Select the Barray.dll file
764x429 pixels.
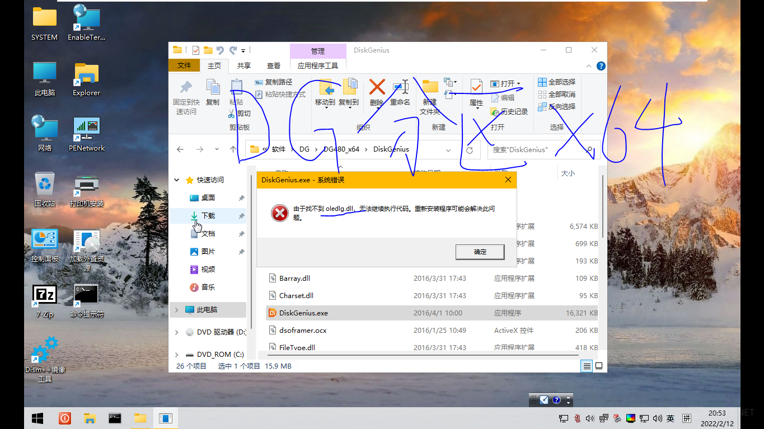click(x=294, y=278)
